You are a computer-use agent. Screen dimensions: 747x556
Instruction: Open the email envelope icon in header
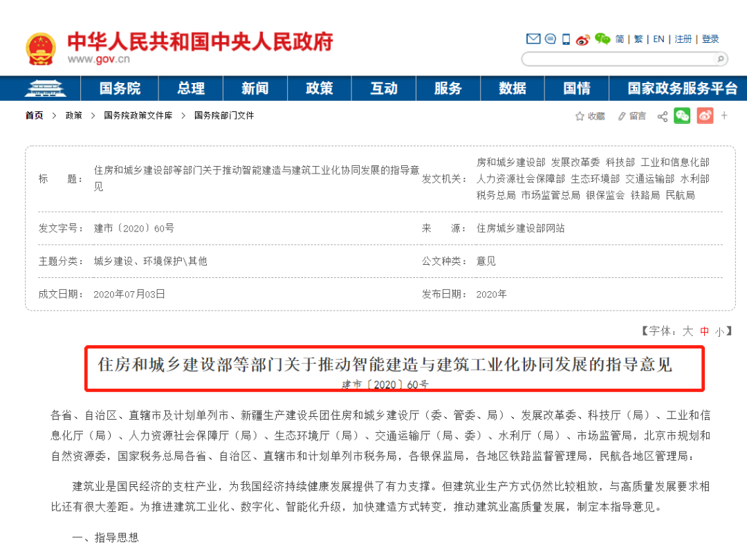point(533,39)
